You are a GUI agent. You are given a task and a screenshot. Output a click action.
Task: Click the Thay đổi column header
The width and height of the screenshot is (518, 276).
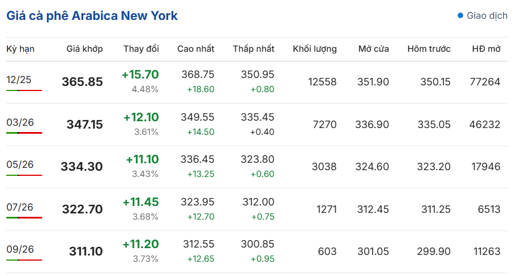coord(141,49)
